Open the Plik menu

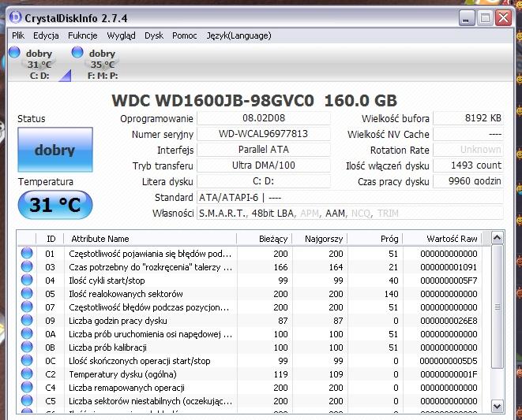click(x=18, y=35)
